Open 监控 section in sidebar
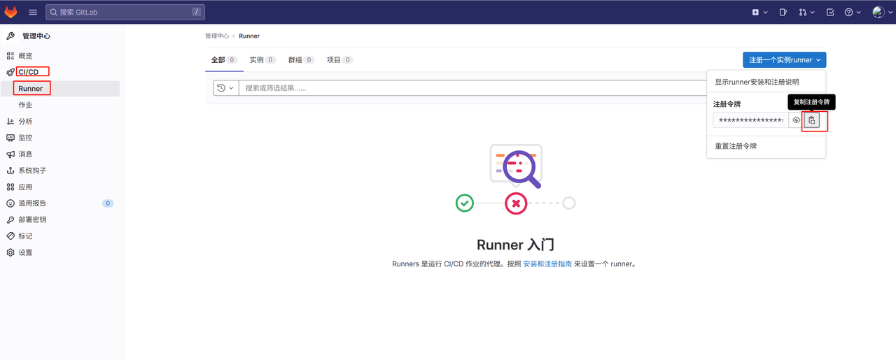The width and height of the screenshot is (896, 360). pos(25,138)
